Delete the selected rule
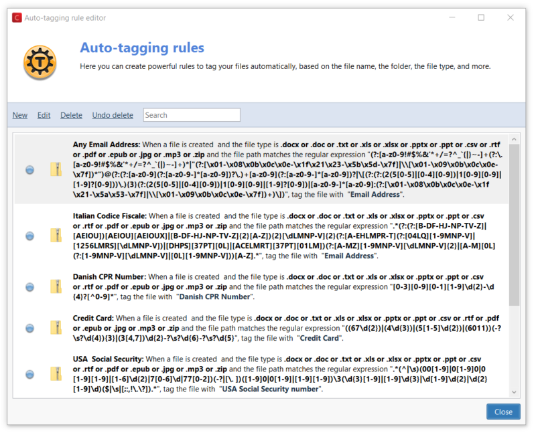 71,114
